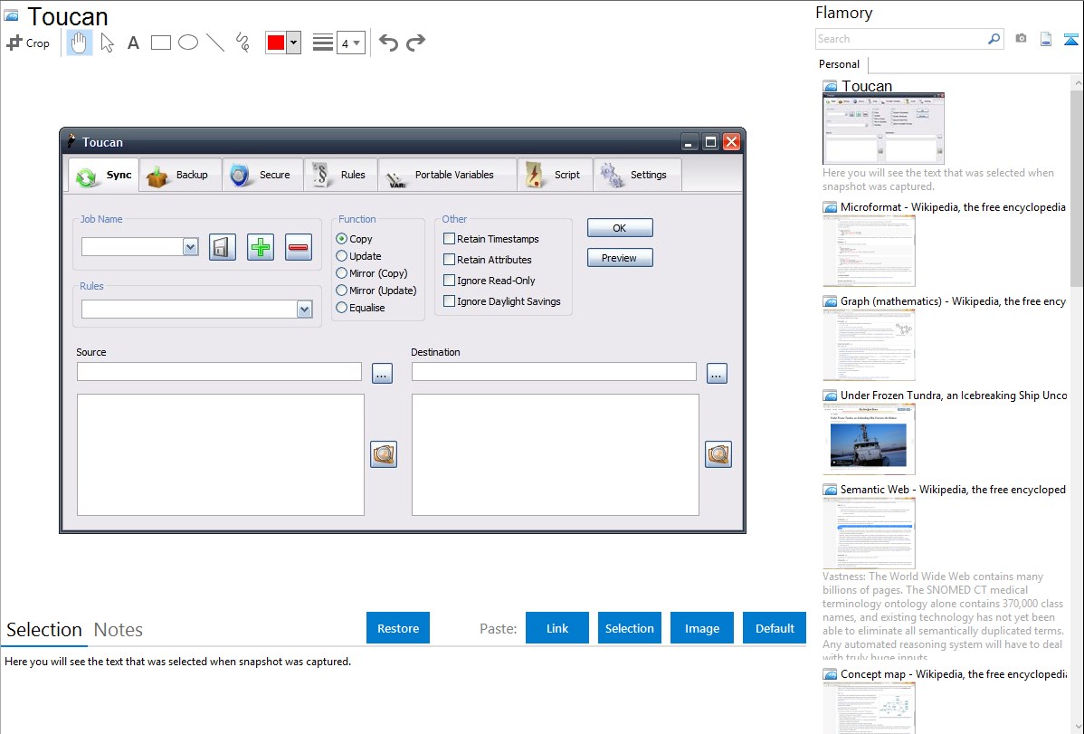Open the line width dropdown showing 4
This screenshot has width=1084, height=734.
350,43
